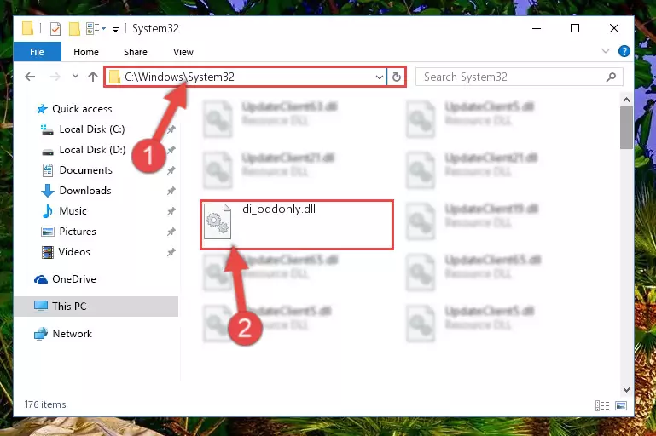Switch to the View ribbon tab
656x436 pixels.
(x=183, y=52)
